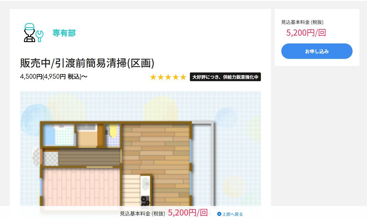Click the 4,500円(4,950円 税込)～ price text

(x=54, y=77)
